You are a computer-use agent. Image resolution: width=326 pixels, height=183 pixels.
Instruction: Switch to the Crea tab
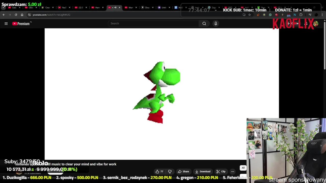[48, 8]
